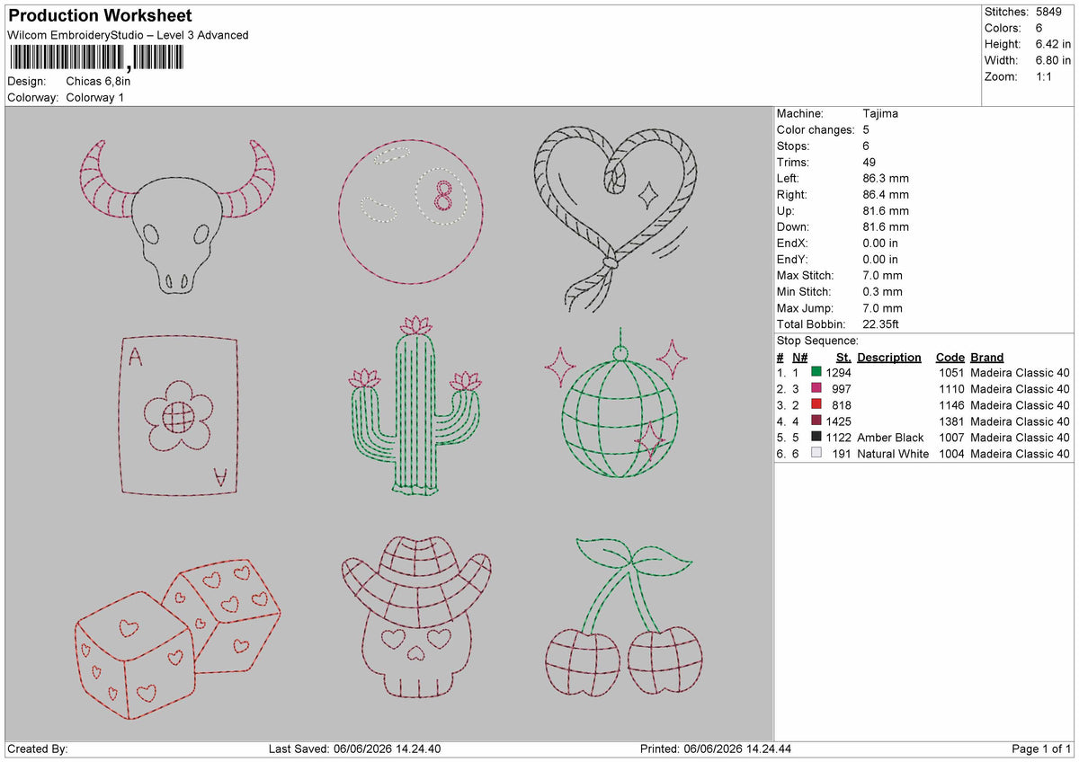The width and height of the screenshot is (1079, 762).
Task: Select 'Page 1 of 1' in footer
Action: (1041, 749)
